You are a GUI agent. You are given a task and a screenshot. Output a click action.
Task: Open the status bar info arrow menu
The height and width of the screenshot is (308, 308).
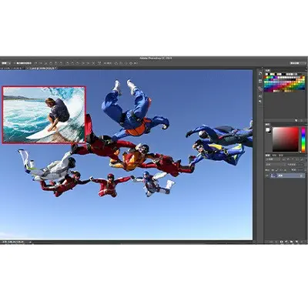tap(30, 242)
